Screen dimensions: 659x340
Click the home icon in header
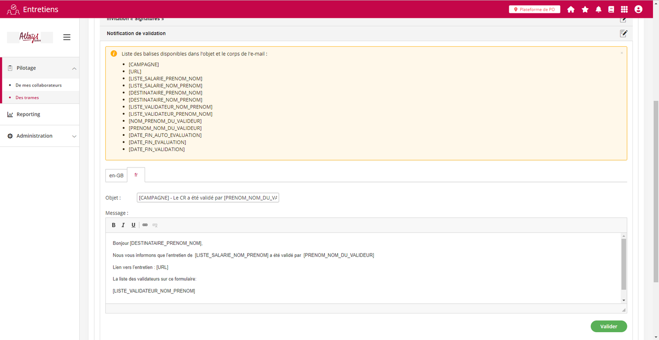coord(571,9)
